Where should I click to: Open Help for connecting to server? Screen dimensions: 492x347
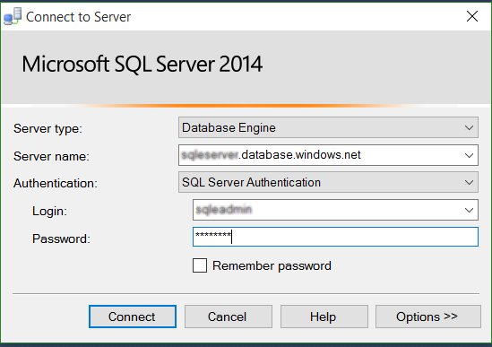324,317
